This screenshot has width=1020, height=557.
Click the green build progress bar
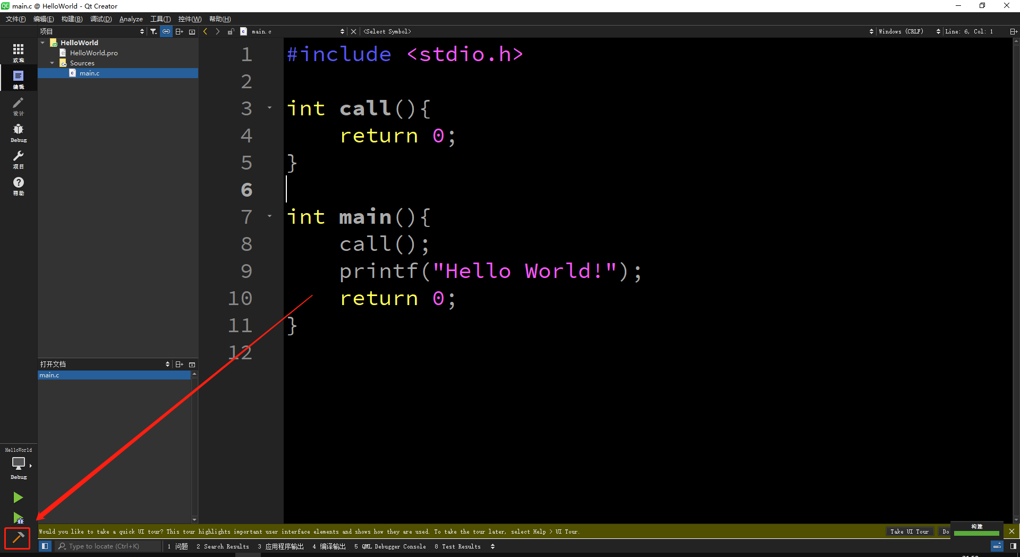[976, 533]
